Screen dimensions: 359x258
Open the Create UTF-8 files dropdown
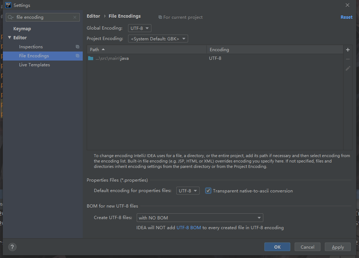pyautogui.click(x=200, y=218)
